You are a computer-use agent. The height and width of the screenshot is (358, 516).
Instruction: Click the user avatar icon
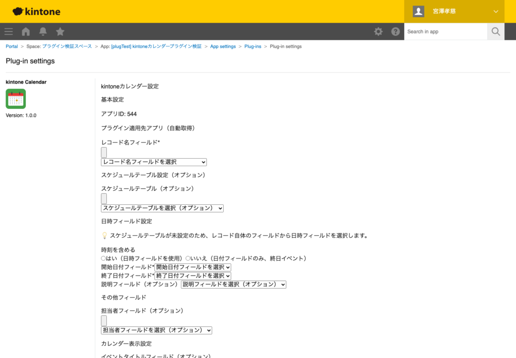418,11
